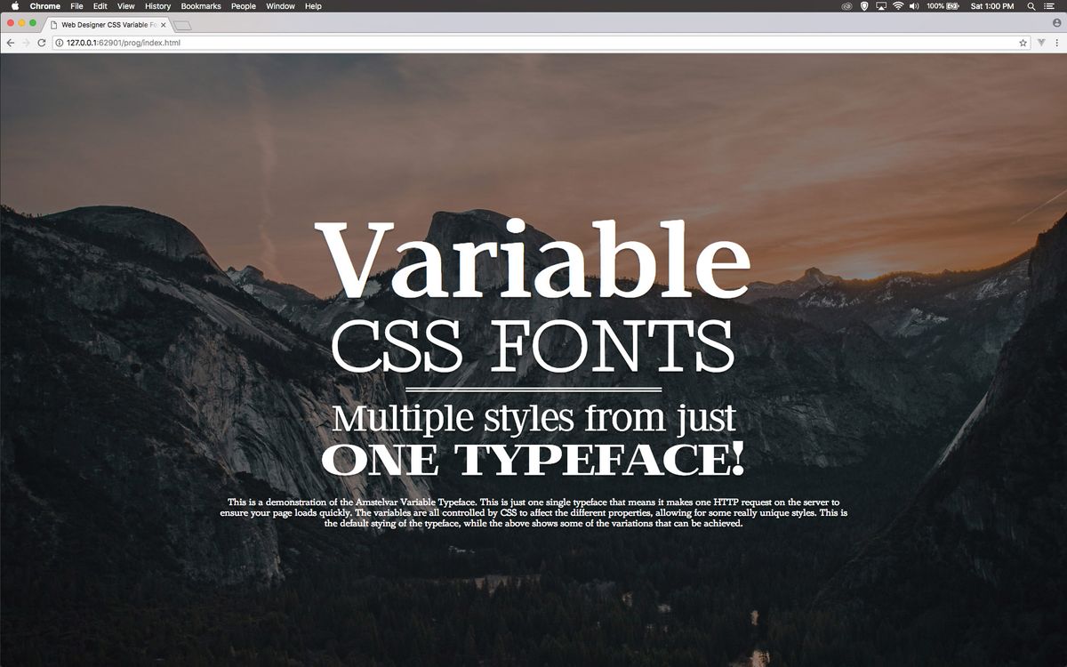Click the browser extension icon beside the menu

[x=1041, y=42]
